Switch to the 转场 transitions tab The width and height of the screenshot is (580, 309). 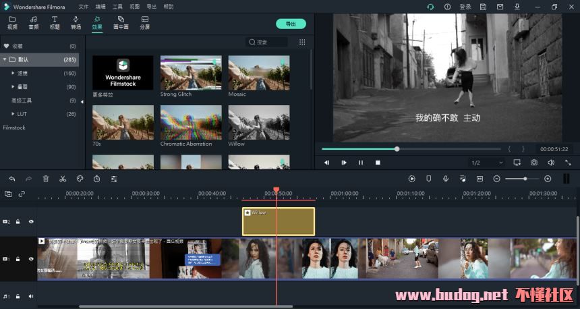[76, 23]
